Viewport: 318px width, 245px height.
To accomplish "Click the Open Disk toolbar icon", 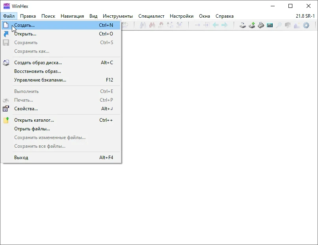I will [243, 25].
